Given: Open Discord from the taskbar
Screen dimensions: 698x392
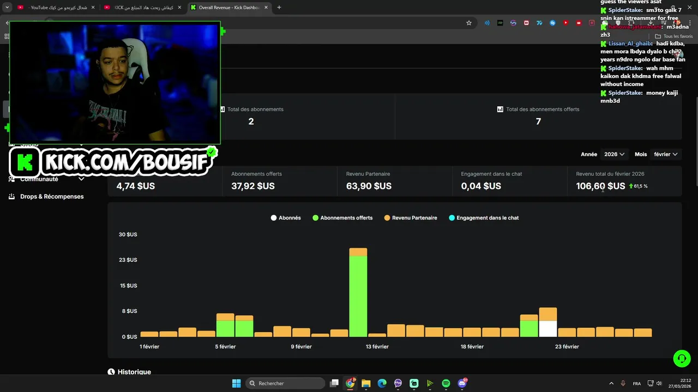Looking at the screenshot, I should 462,383.
